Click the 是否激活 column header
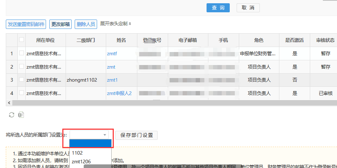This screenshot has width=337, height=168. tap(295, 40)
